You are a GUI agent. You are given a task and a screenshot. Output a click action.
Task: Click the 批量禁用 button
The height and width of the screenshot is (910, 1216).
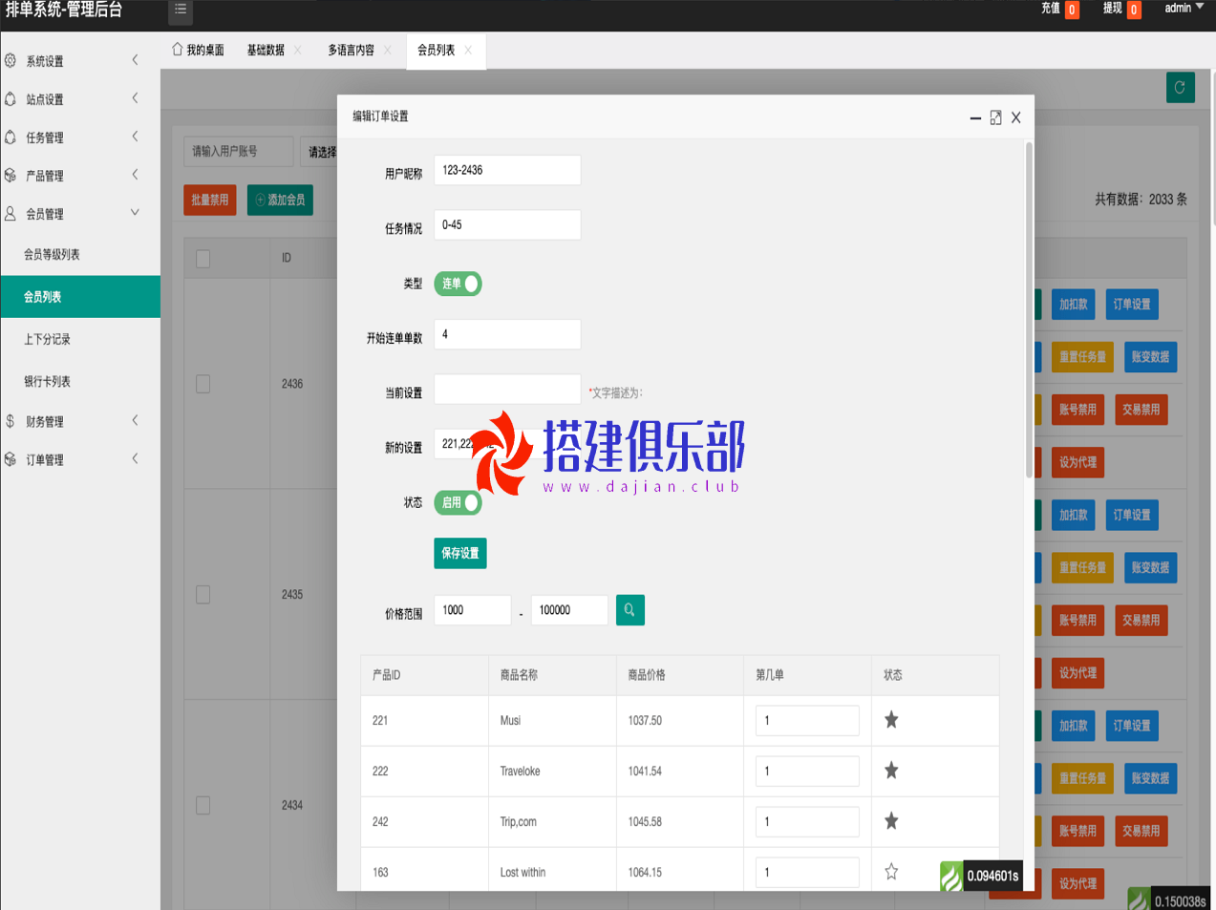(x=210, y=200)
